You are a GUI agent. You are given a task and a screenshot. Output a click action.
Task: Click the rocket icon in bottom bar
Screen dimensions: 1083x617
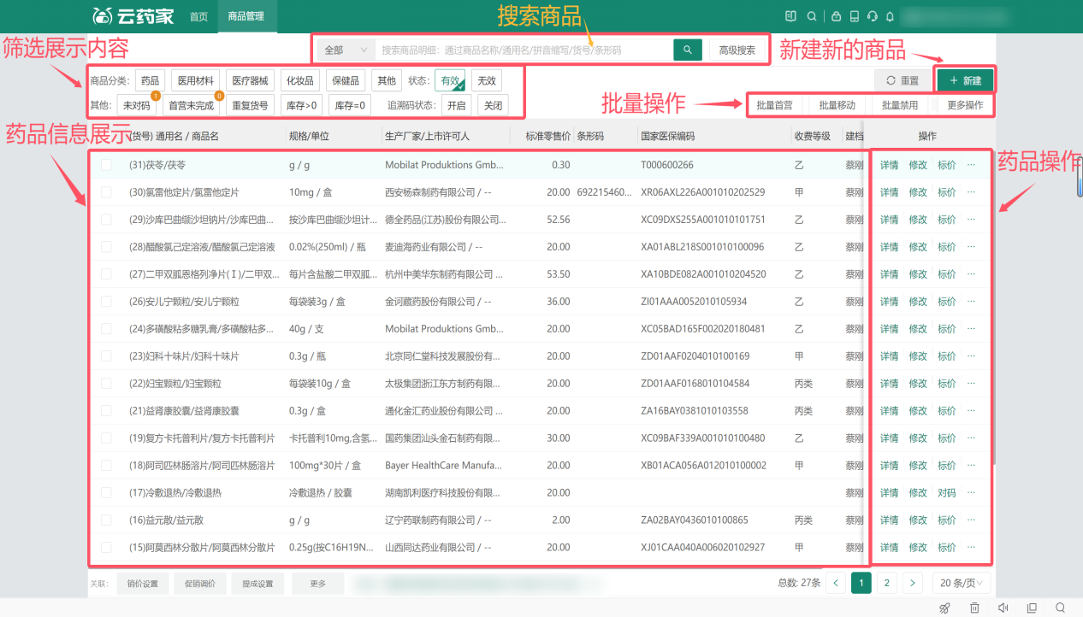[944, 608]
